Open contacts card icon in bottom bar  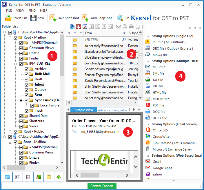pos(18,177)
